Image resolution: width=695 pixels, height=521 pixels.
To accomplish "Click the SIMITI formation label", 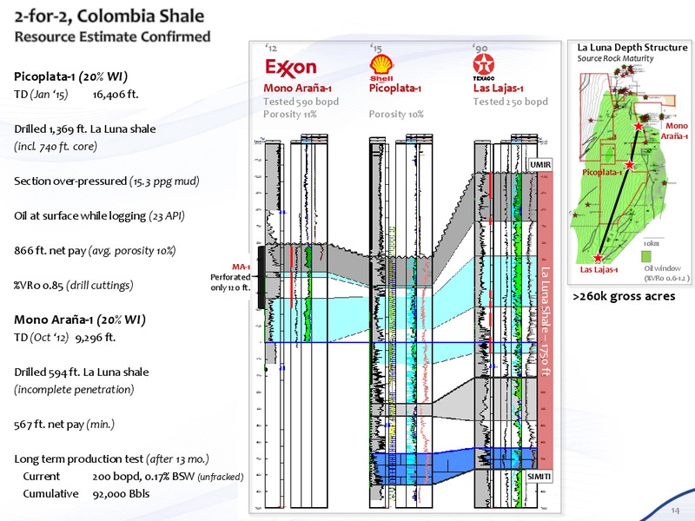I will pyautogui.click(x=539, y=476).
